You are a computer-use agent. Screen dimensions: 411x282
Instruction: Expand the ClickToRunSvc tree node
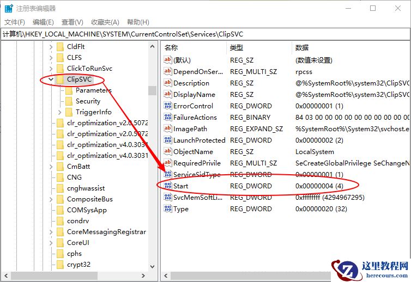(x=51, y=69)
